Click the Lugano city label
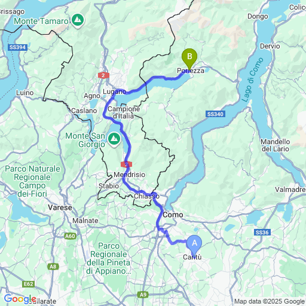 click(115, 91)
